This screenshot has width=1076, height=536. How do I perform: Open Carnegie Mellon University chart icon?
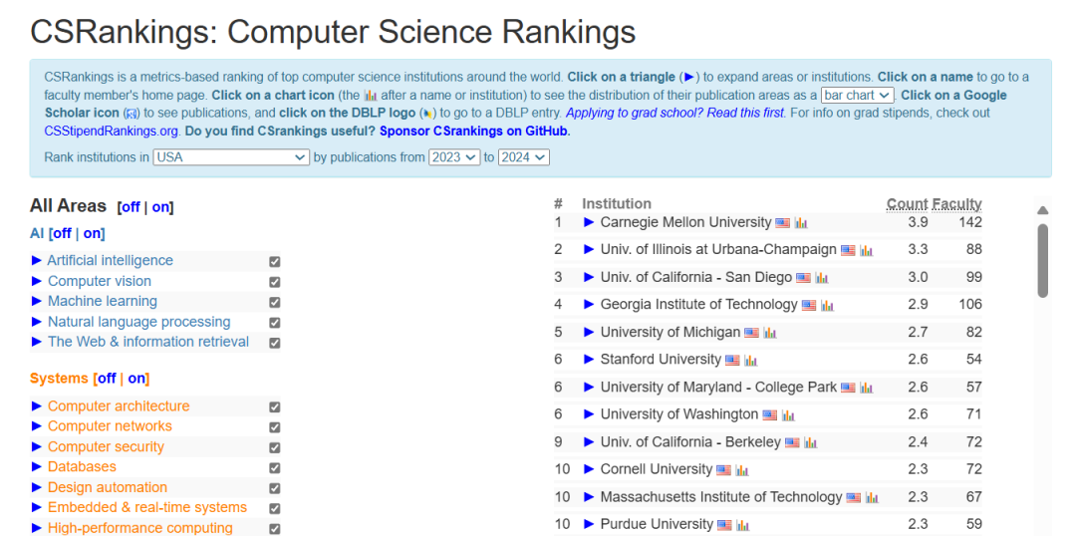pos(801,223)
